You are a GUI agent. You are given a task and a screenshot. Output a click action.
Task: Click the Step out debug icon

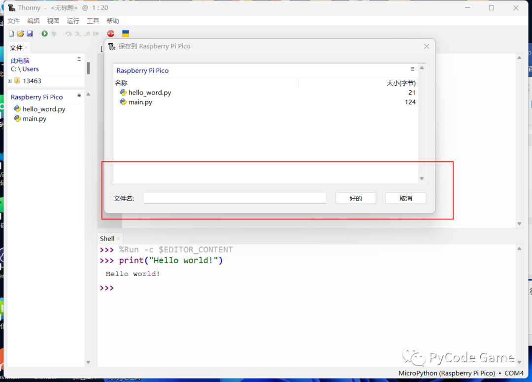point(87,34)
